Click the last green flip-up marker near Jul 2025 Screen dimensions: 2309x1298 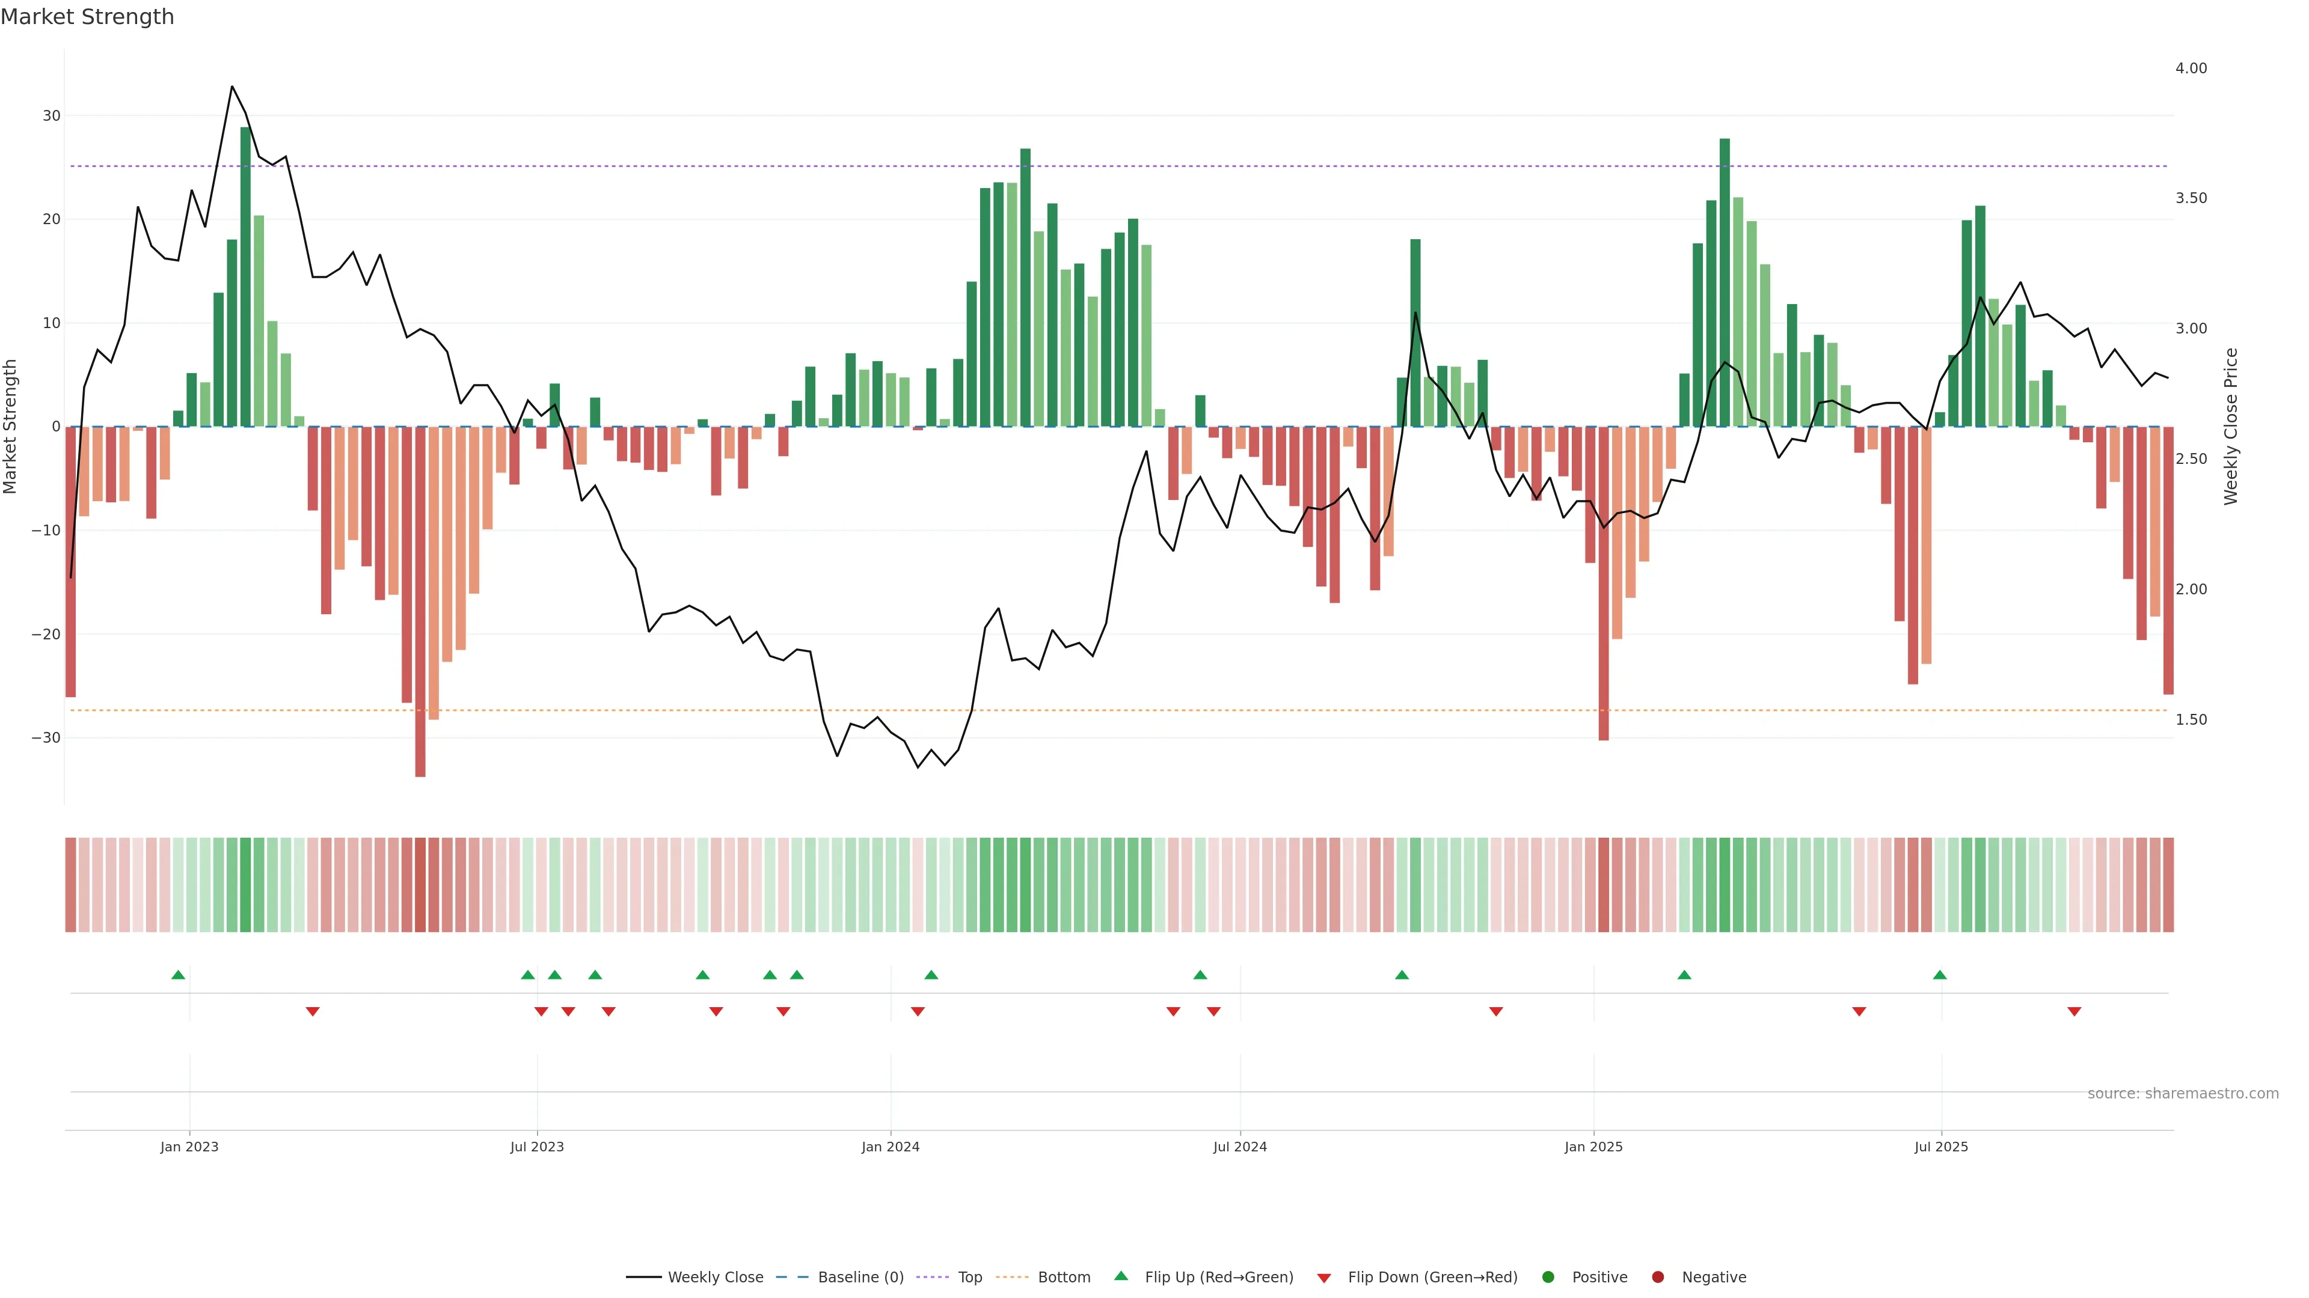click(1940, 975)
